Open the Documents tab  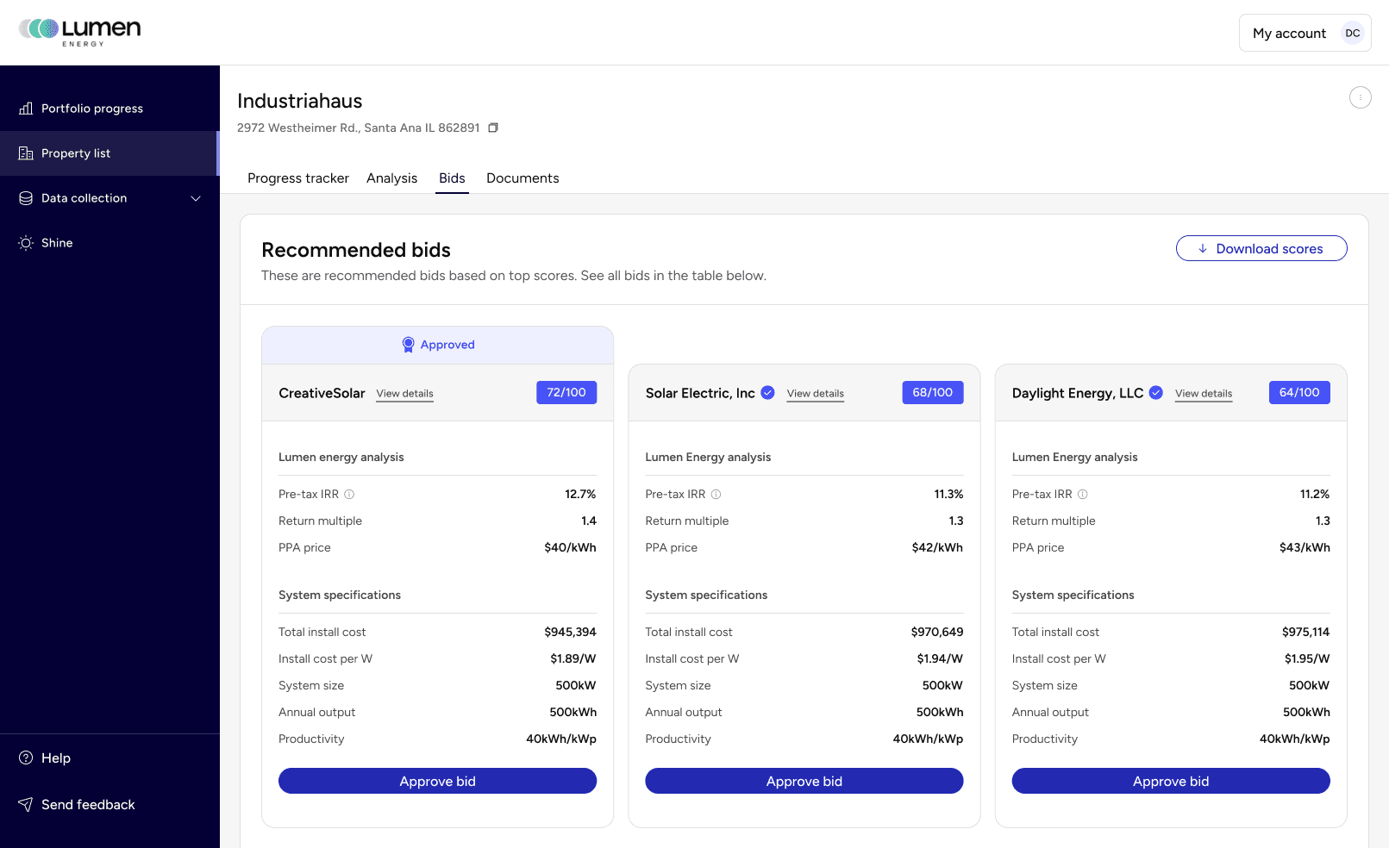coord(522,178)
